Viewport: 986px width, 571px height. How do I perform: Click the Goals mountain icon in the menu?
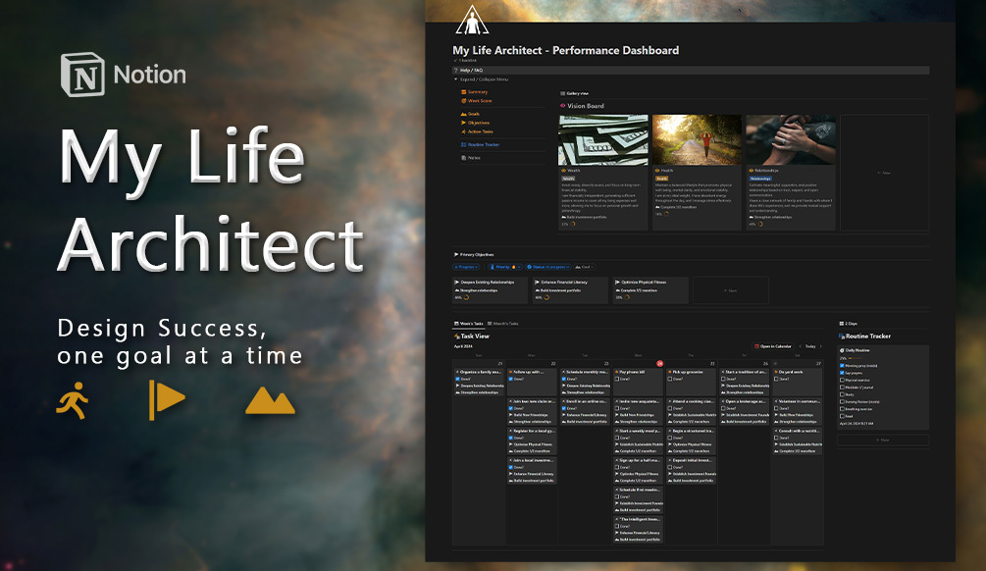pos(463,115)
